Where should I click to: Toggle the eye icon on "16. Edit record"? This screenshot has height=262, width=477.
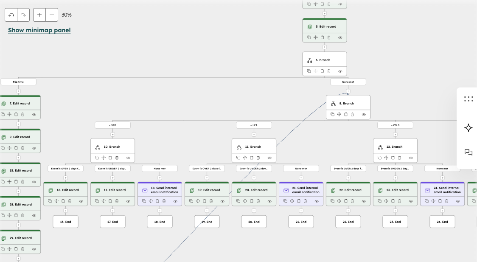[81, 201]
